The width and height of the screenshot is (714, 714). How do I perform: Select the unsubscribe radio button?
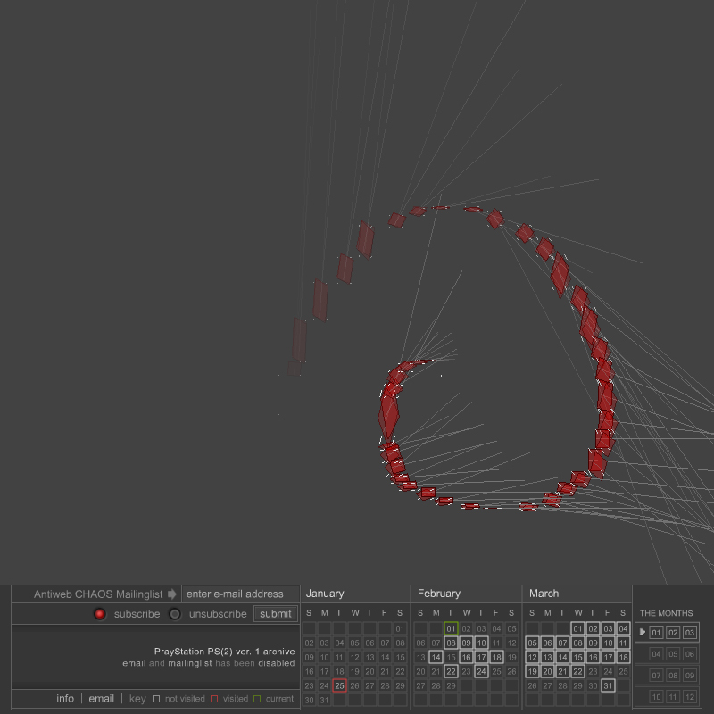[175, 614]
